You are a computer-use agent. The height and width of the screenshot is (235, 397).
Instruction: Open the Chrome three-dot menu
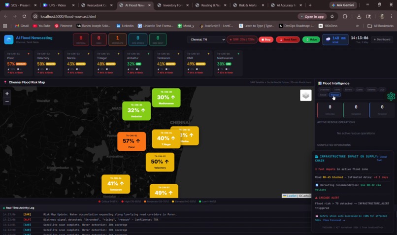[x=392, y=16]
